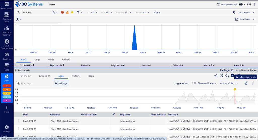Switch to the History tab
This screenshot has height=140, width=258.
[76, 76]
